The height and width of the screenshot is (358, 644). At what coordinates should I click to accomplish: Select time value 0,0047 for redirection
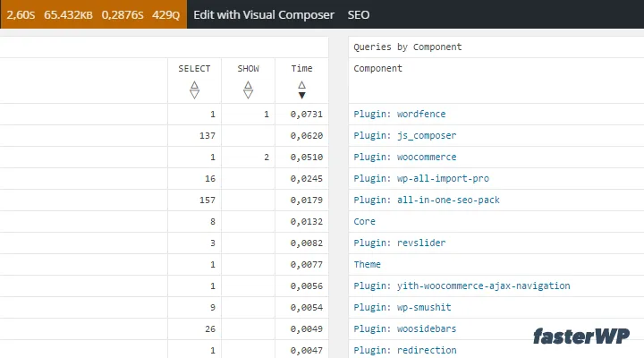pyautogui.click(x=307, y=351)
